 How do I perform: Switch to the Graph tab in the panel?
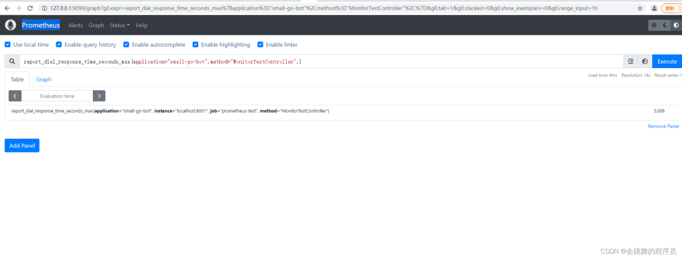click(x=44, y=79)
